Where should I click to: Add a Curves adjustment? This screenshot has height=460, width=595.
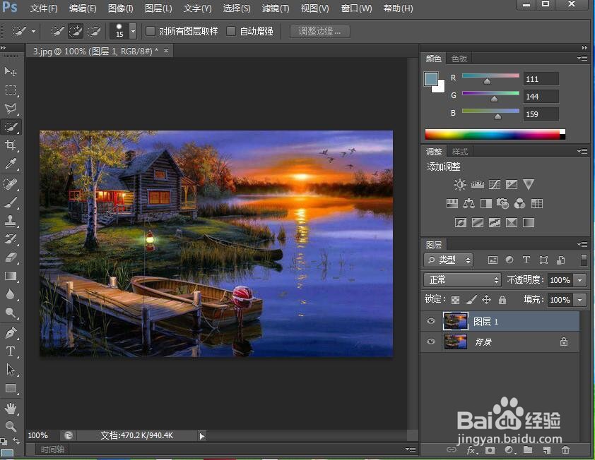[495, 185]
